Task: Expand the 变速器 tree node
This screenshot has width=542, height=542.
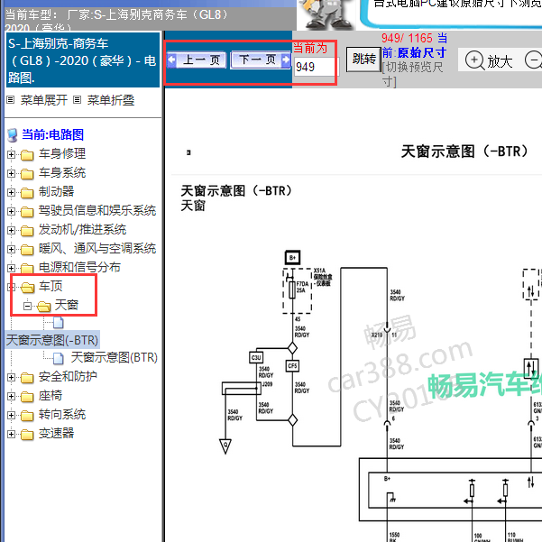Action: click(x=11, y=434)
